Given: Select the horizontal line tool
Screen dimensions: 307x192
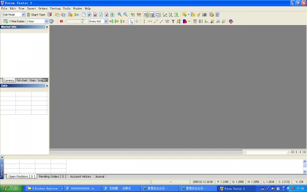Looking at the screenshot, I should click(150, 22).
